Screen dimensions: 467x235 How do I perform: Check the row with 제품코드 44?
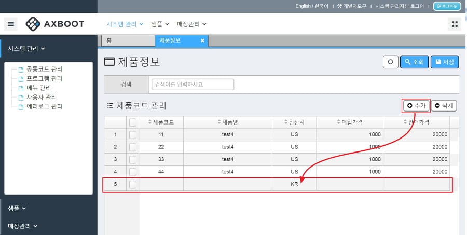point(133,172)
